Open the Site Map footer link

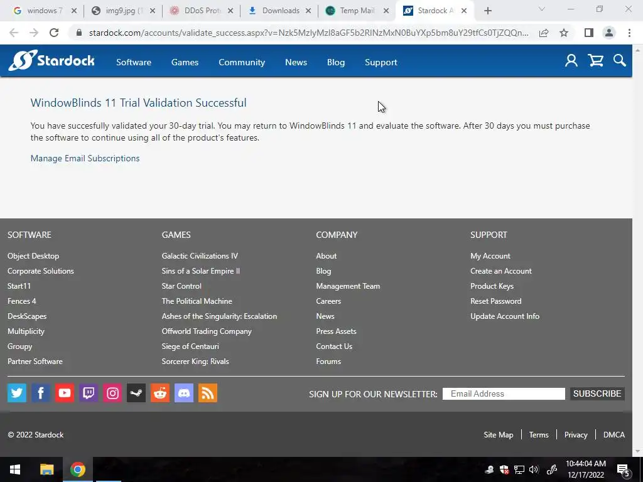click(498, 435)
